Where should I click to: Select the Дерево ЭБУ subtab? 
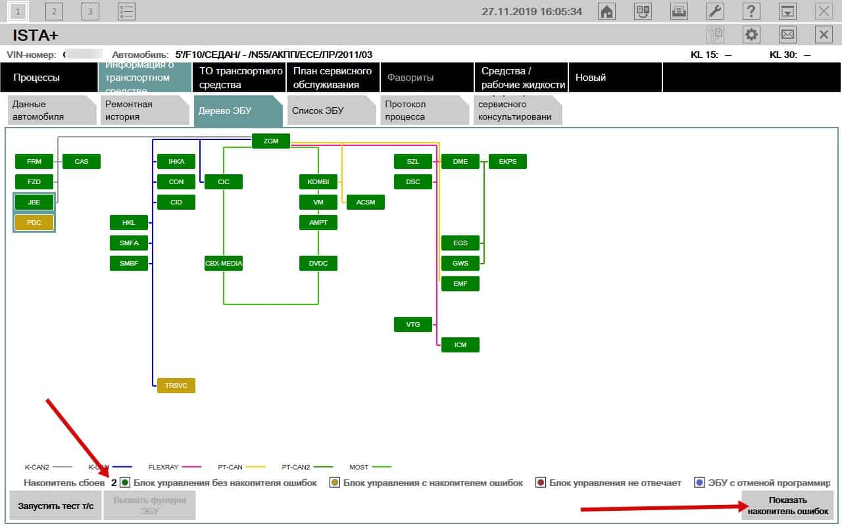point(238,110)
